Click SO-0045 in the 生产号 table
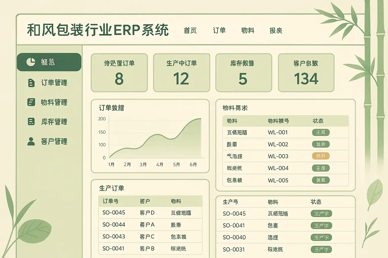 [x=234, y=214]
